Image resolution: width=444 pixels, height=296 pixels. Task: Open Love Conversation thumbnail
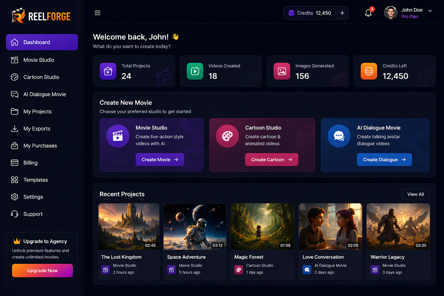331,227
